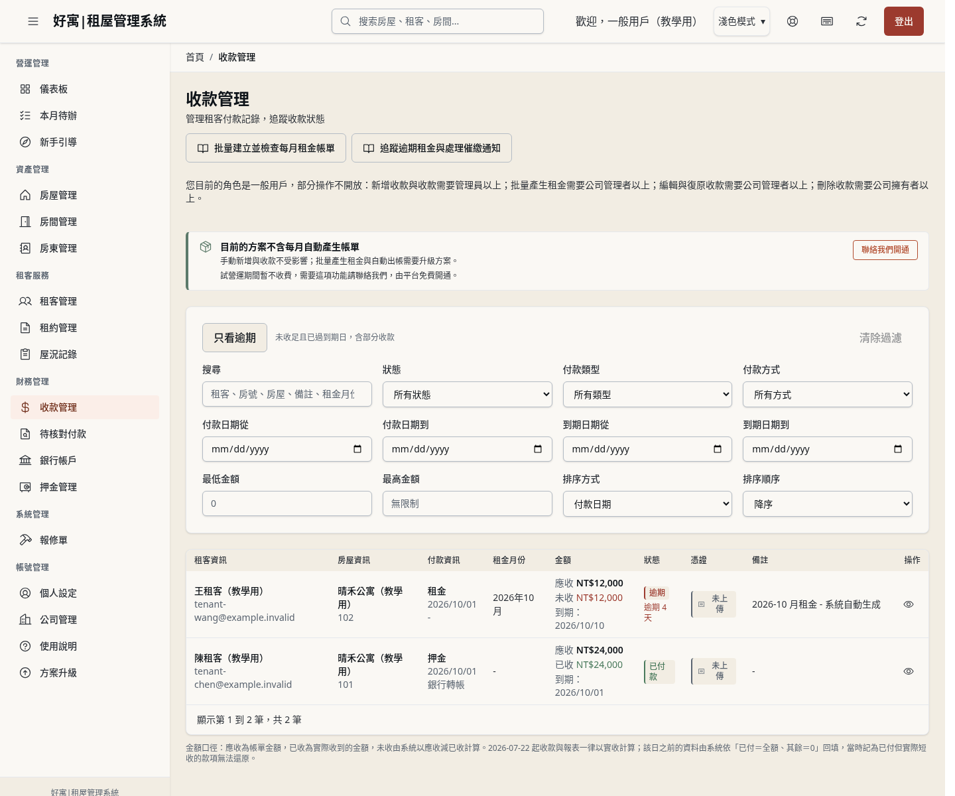
Task: Click 未上傳 voucher button for 王租客
Action: point(714,604)
